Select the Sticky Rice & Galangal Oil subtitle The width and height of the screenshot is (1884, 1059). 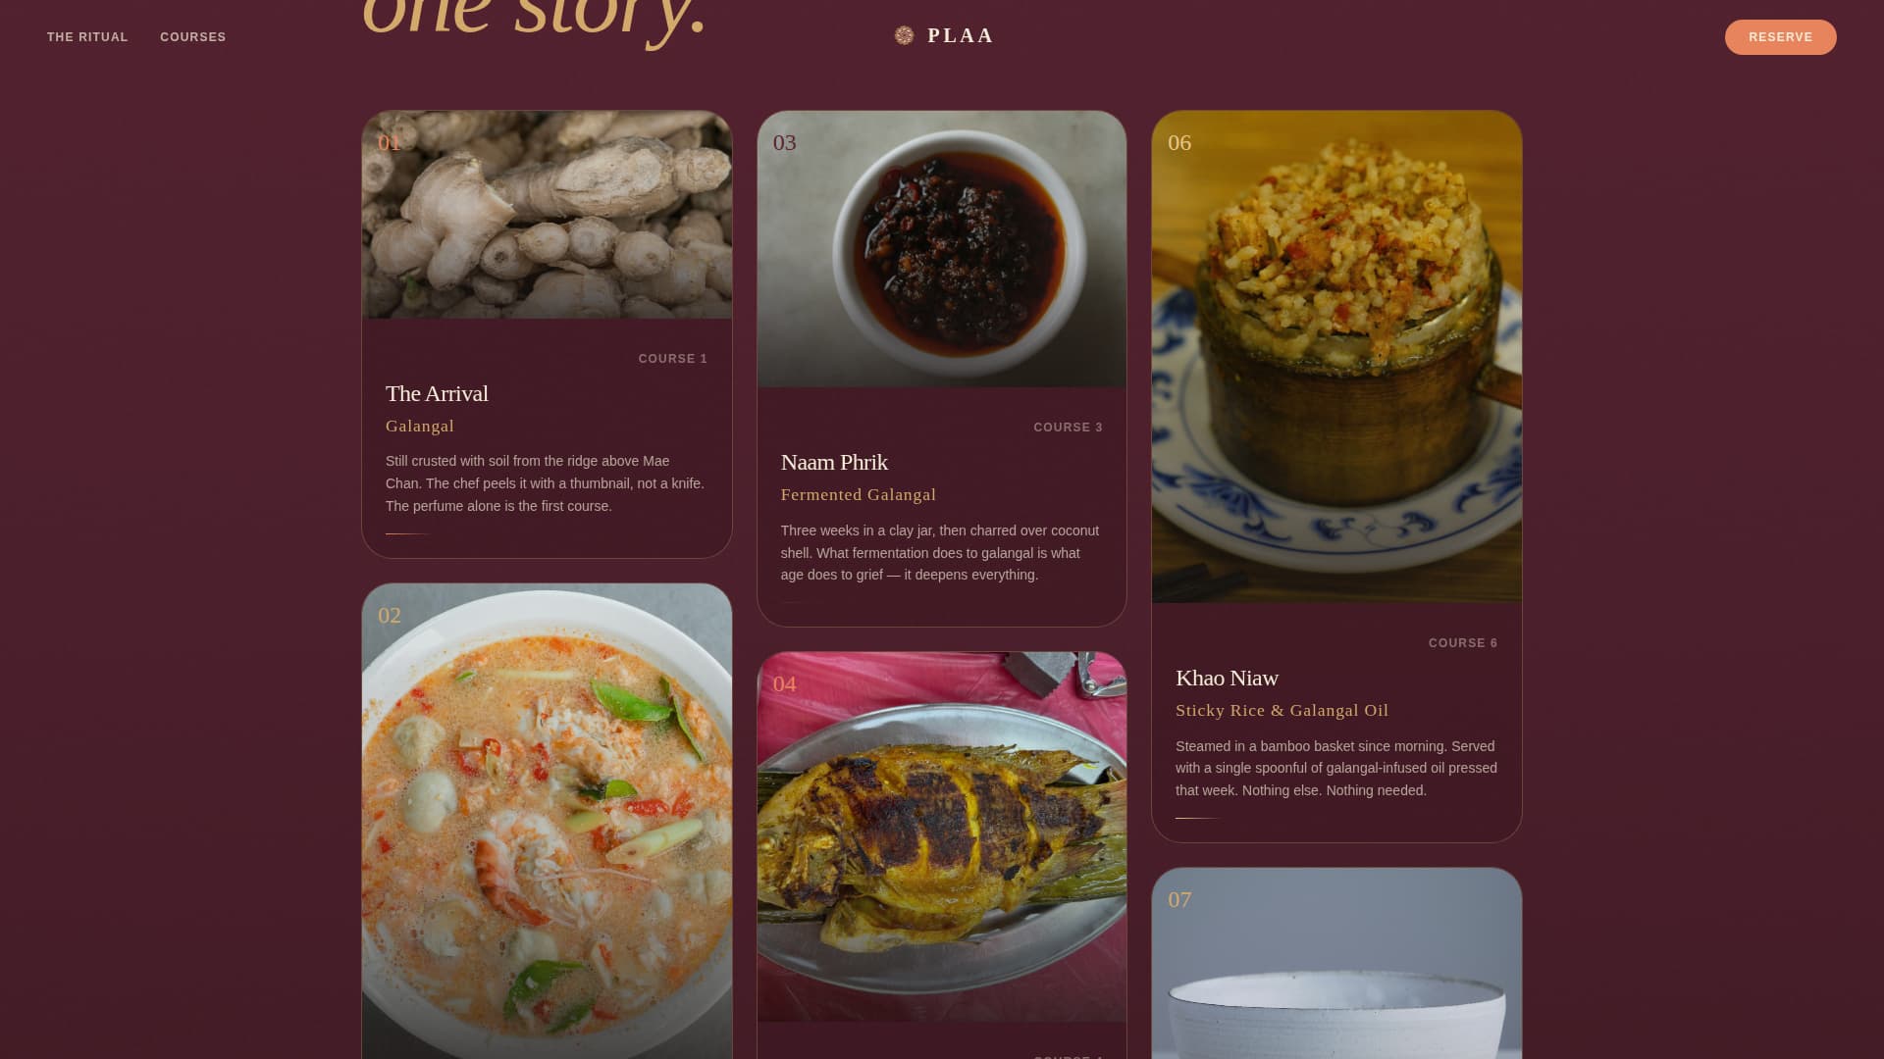coord(1282,711)
